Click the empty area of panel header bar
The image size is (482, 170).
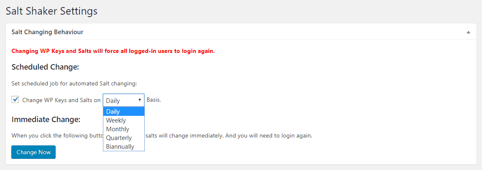pyautogui.click(x=274, y=32)
